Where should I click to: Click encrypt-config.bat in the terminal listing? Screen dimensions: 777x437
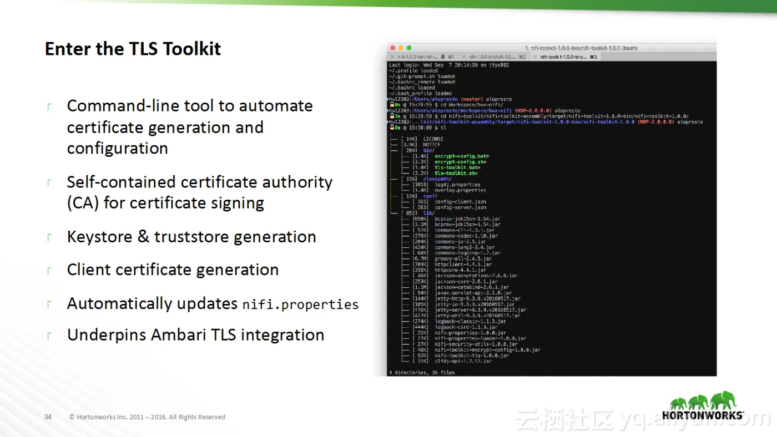(462, 156)
